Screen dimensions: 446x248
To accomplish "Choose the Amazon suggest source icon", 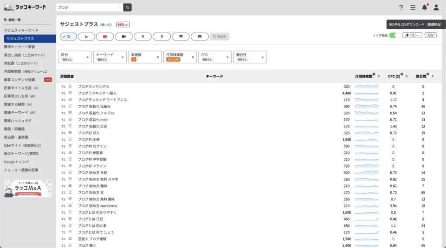I will coord(142,37).
